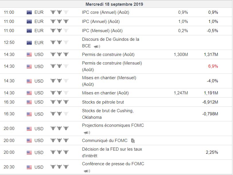The image size is (233, 175).
Task: Open the document icon next to Communiqué du FOMC
Action: click(x=133, y=141)
